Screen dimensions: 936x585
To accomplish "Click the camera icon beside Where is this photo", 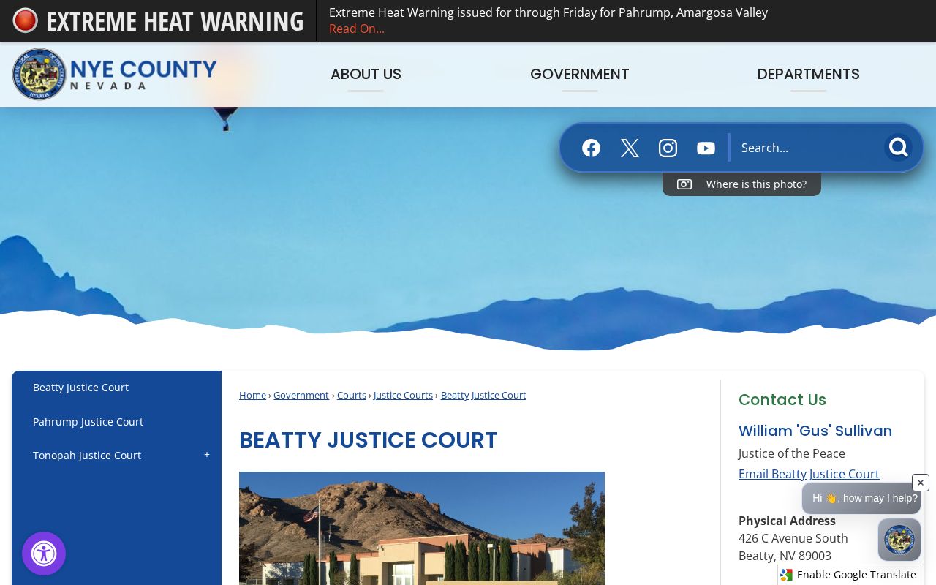I will pyautogui.click(x=684, y=184).
